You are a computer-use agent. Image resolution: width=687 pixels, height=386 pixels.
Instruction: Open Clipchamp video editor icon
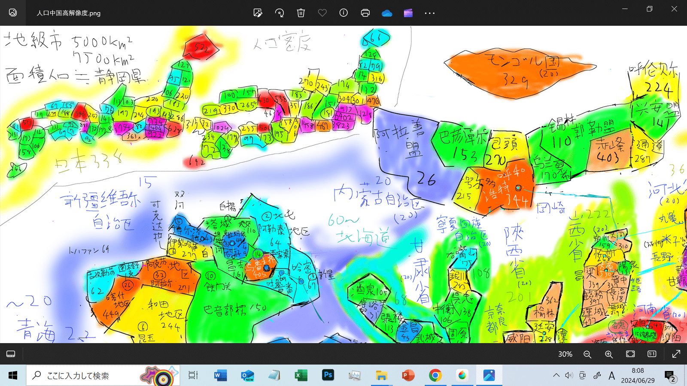[408, 13]
